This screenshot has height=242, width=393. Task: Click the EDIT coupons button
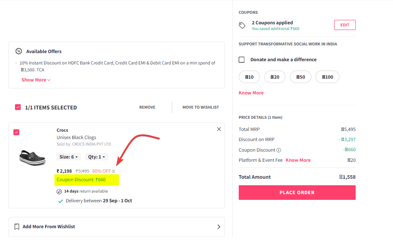coord(345,25)
